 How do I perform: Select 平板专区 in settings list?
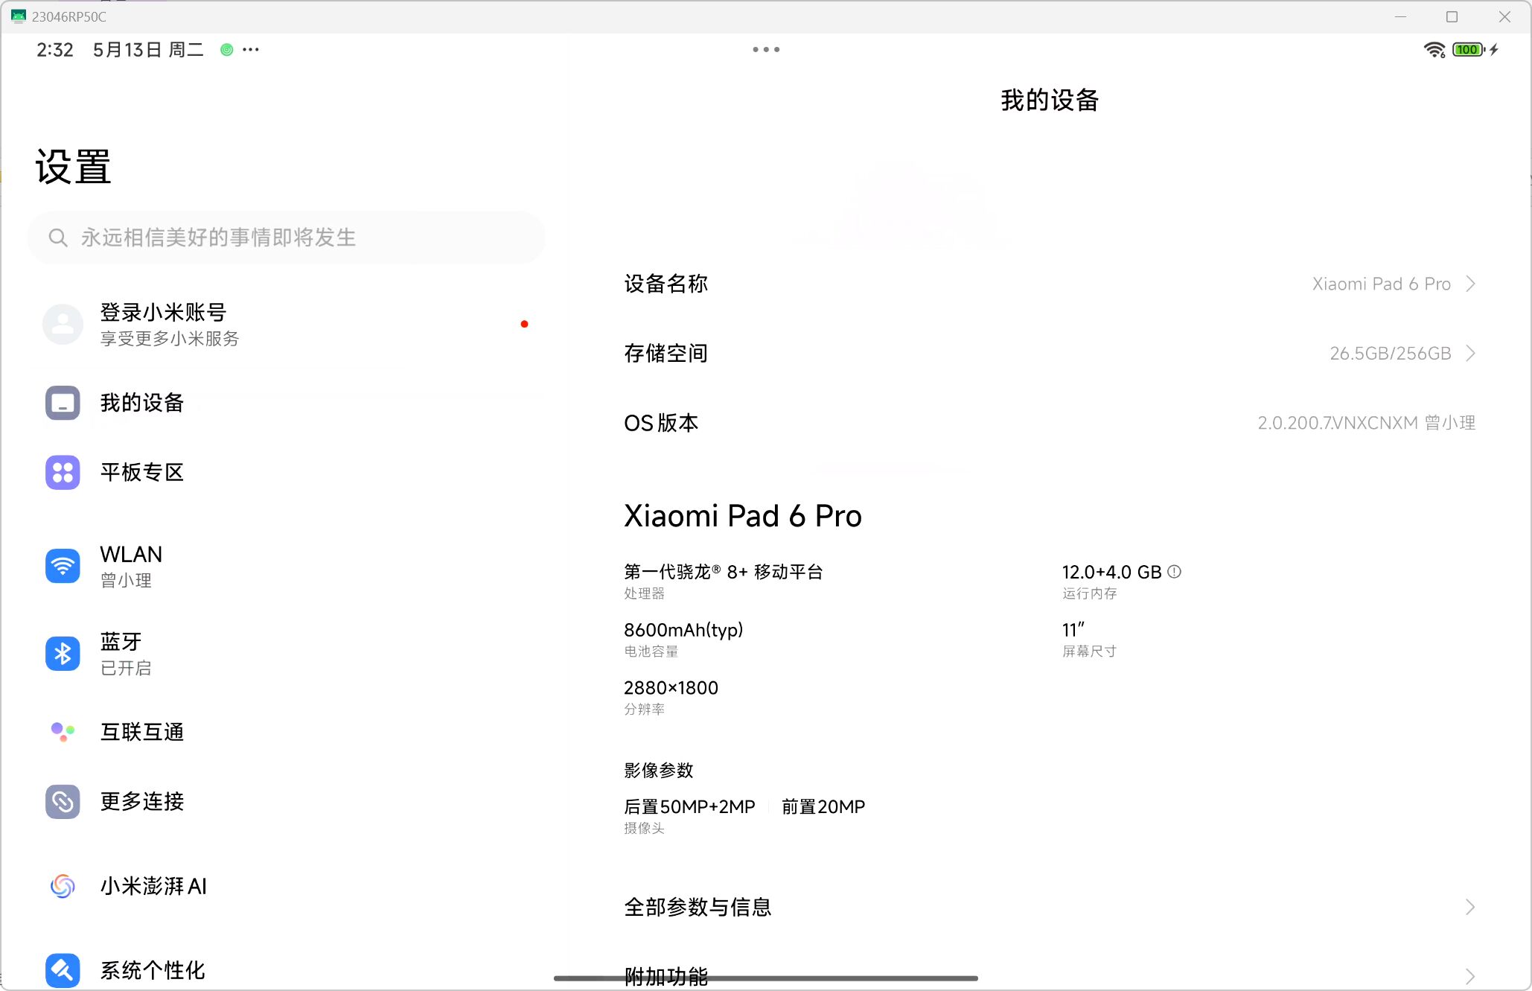[287, 473]
